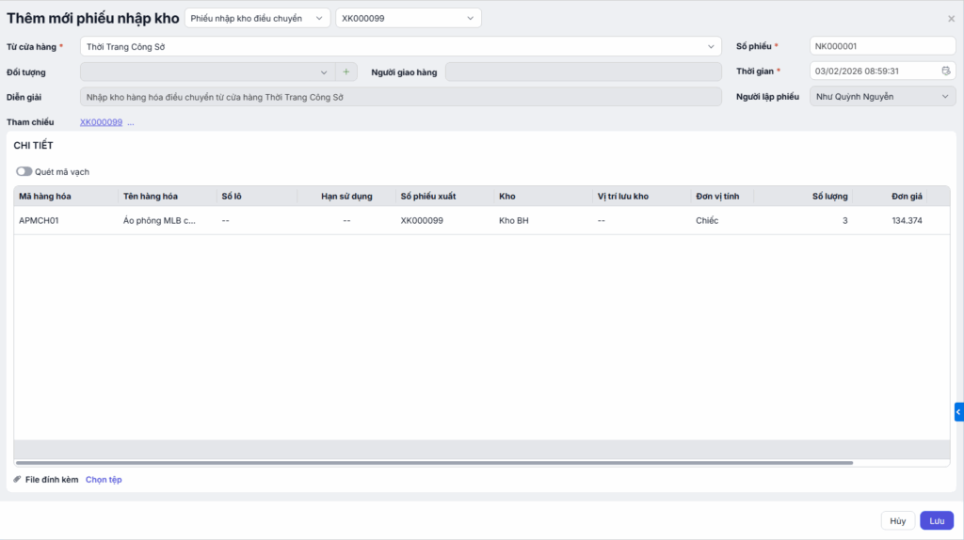Open the Người lập phiếu dropdown
The image size is (964, 540).
tap(882, 97)
